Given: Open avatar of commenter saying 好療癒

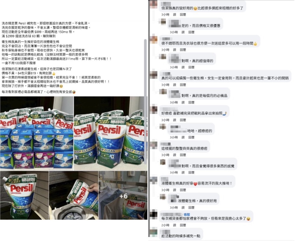Looking at the screenshot, I should coord(154,109).
